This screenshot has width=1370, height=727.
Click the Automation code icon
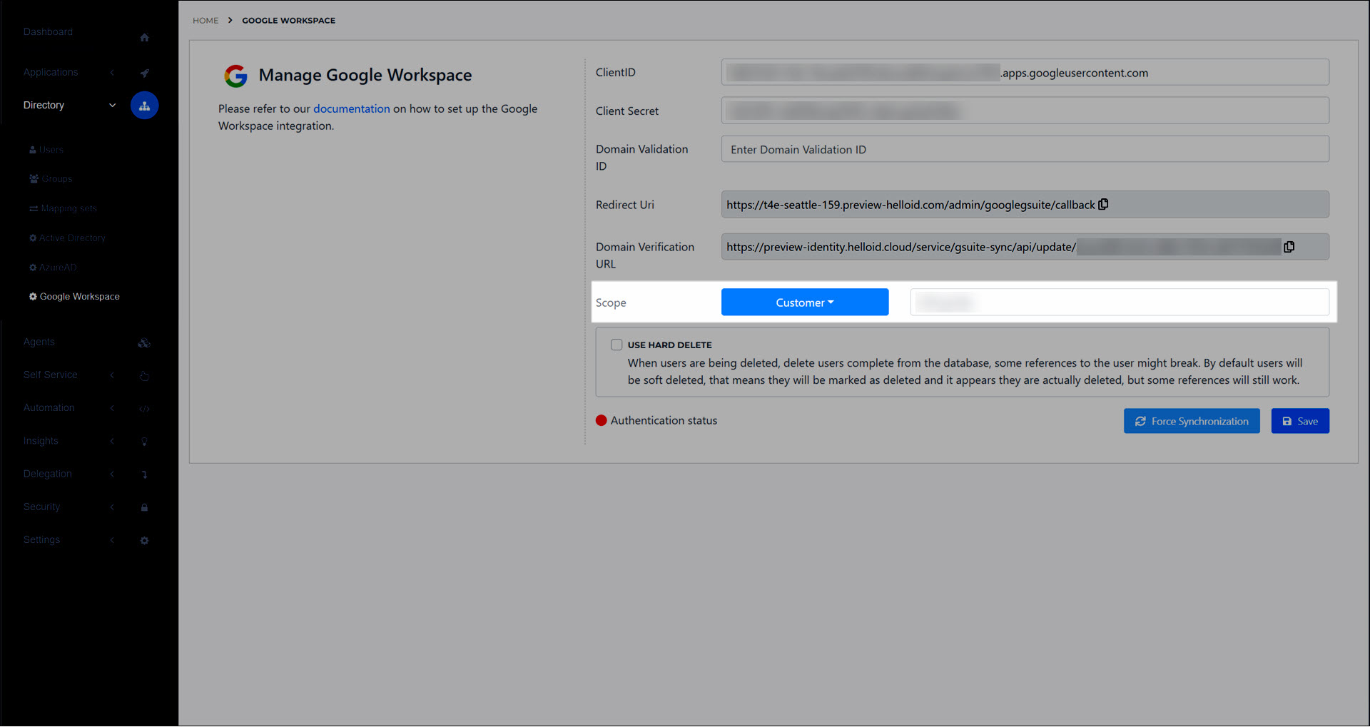144,409
